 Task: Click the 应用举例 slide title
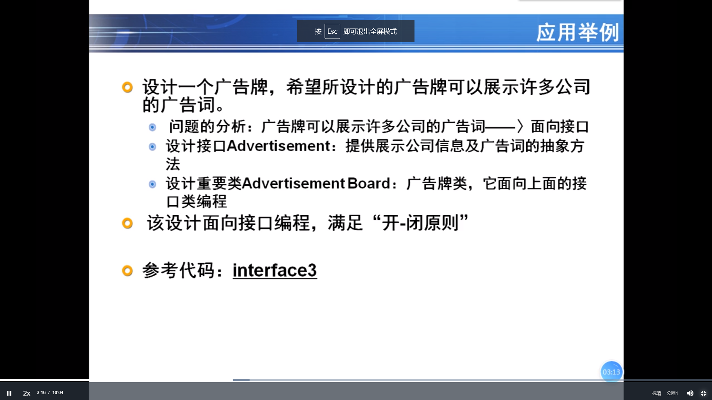tap(577, 33)
